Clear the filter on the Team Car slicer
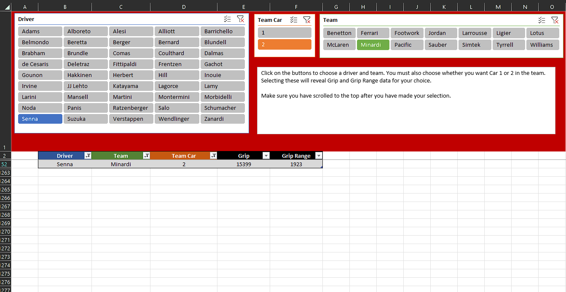 (307, 20)
